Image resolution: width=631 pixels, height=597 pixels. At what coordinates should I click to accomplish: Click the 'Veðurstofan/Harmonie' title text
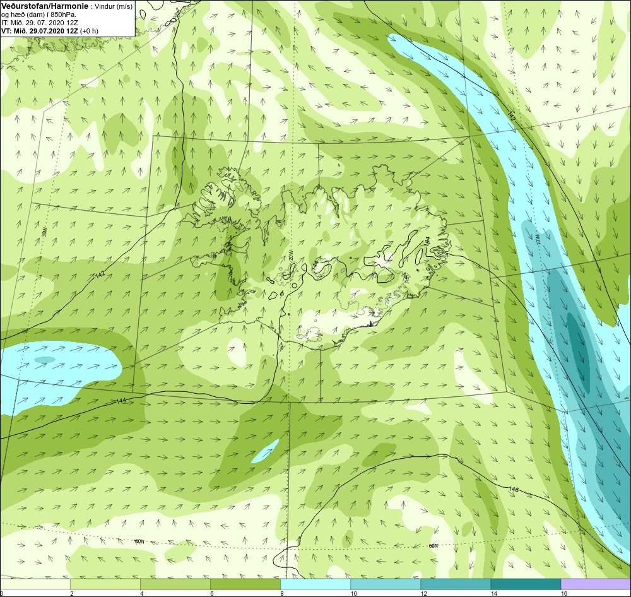[x=45, y=7]
